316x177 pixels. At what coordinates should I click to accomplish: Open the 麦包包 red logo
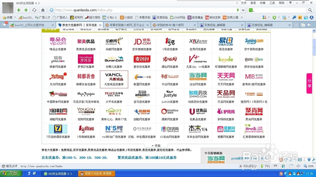pos(142,59)
